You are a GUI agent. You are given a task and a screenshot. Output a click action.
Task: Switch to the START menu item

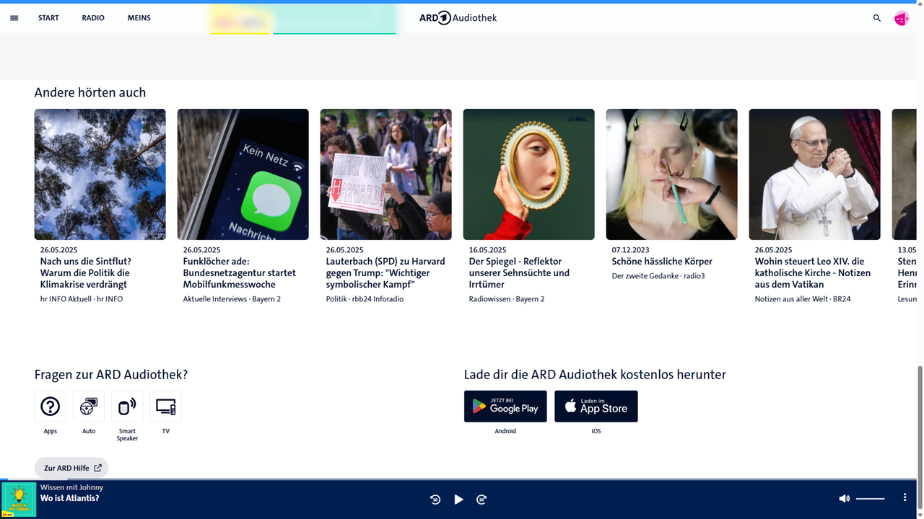48,18
